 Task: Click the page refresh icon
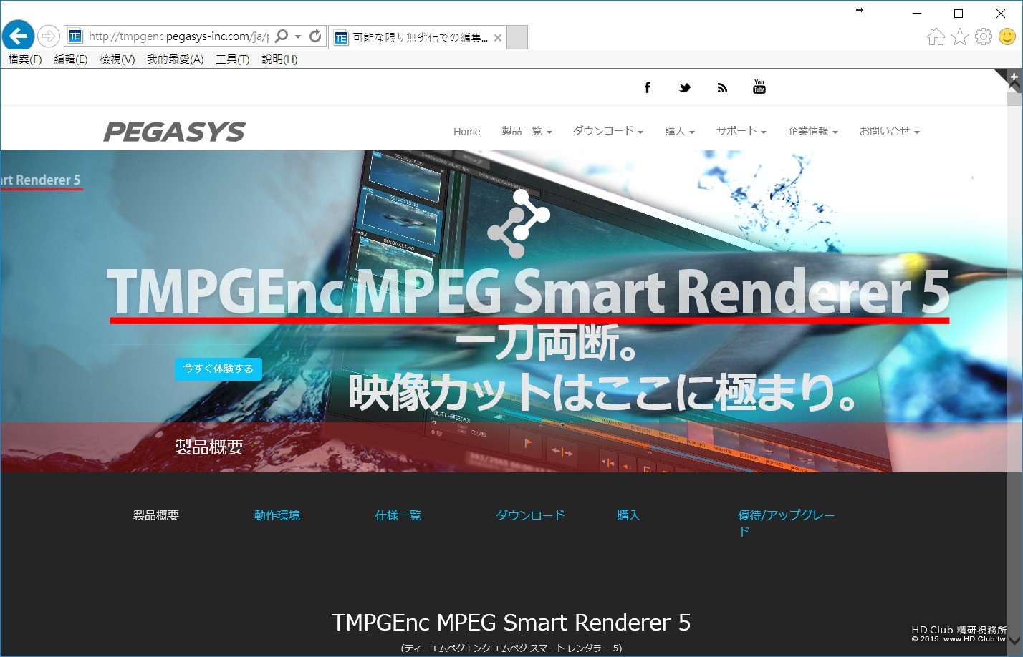point(315,36)
